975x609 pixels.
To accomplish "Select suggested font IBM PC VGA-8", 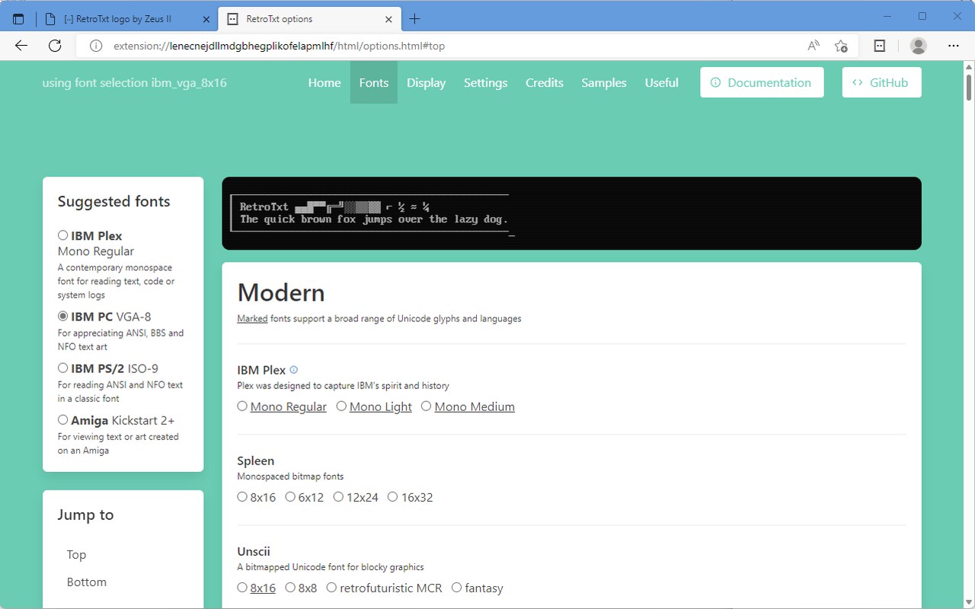I will (63, 316).
